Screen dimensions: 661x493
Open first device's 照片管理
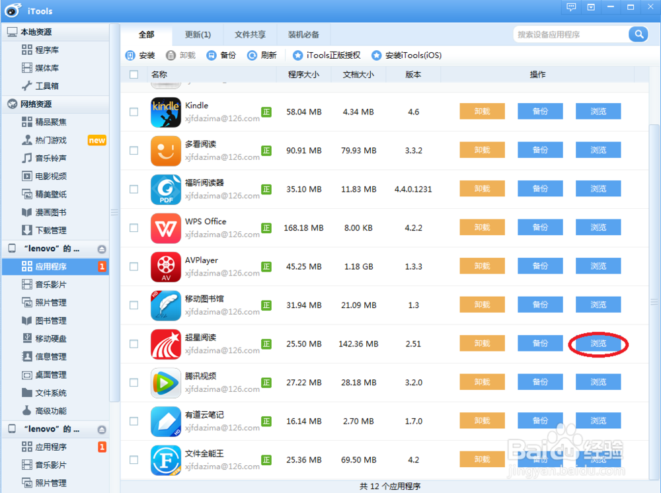click(x=50, y=303)
